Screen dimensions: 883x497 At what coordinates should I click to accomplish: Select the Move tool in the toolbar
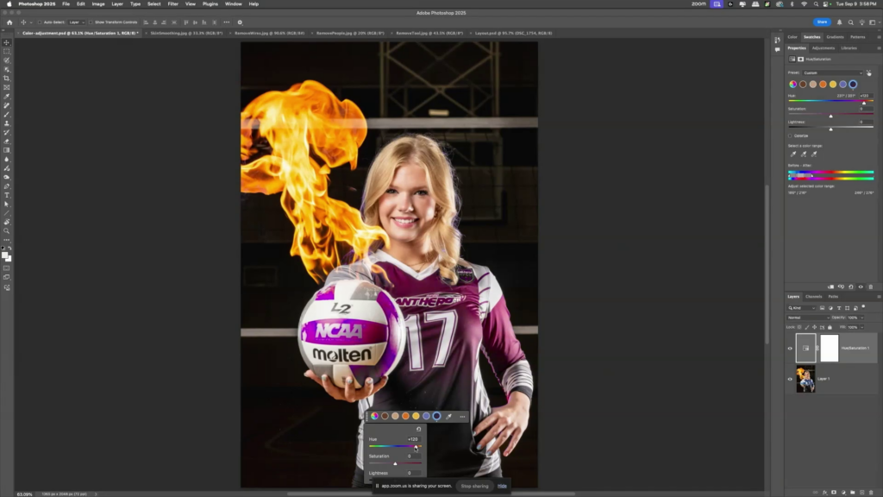pyautogui.click(x=7, y=42)
